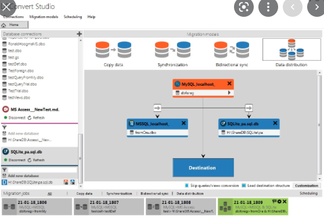Select the Data distribution model icon

click(291, 49)
